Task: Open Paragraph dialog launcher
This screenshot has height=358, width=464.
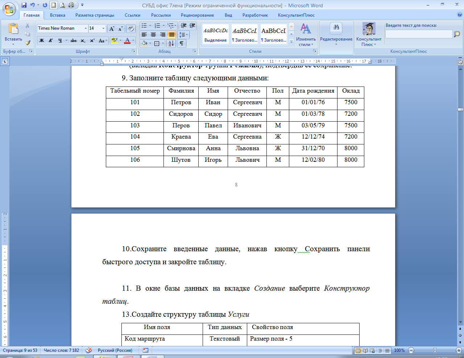Action: click(x=194, y=51)
